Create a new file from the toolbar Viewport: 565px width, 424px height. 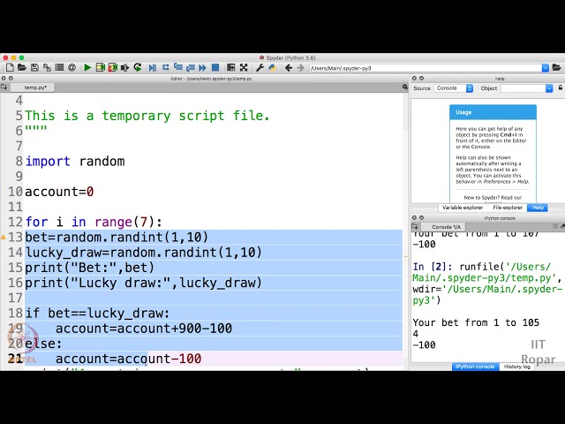pos(10,67)
